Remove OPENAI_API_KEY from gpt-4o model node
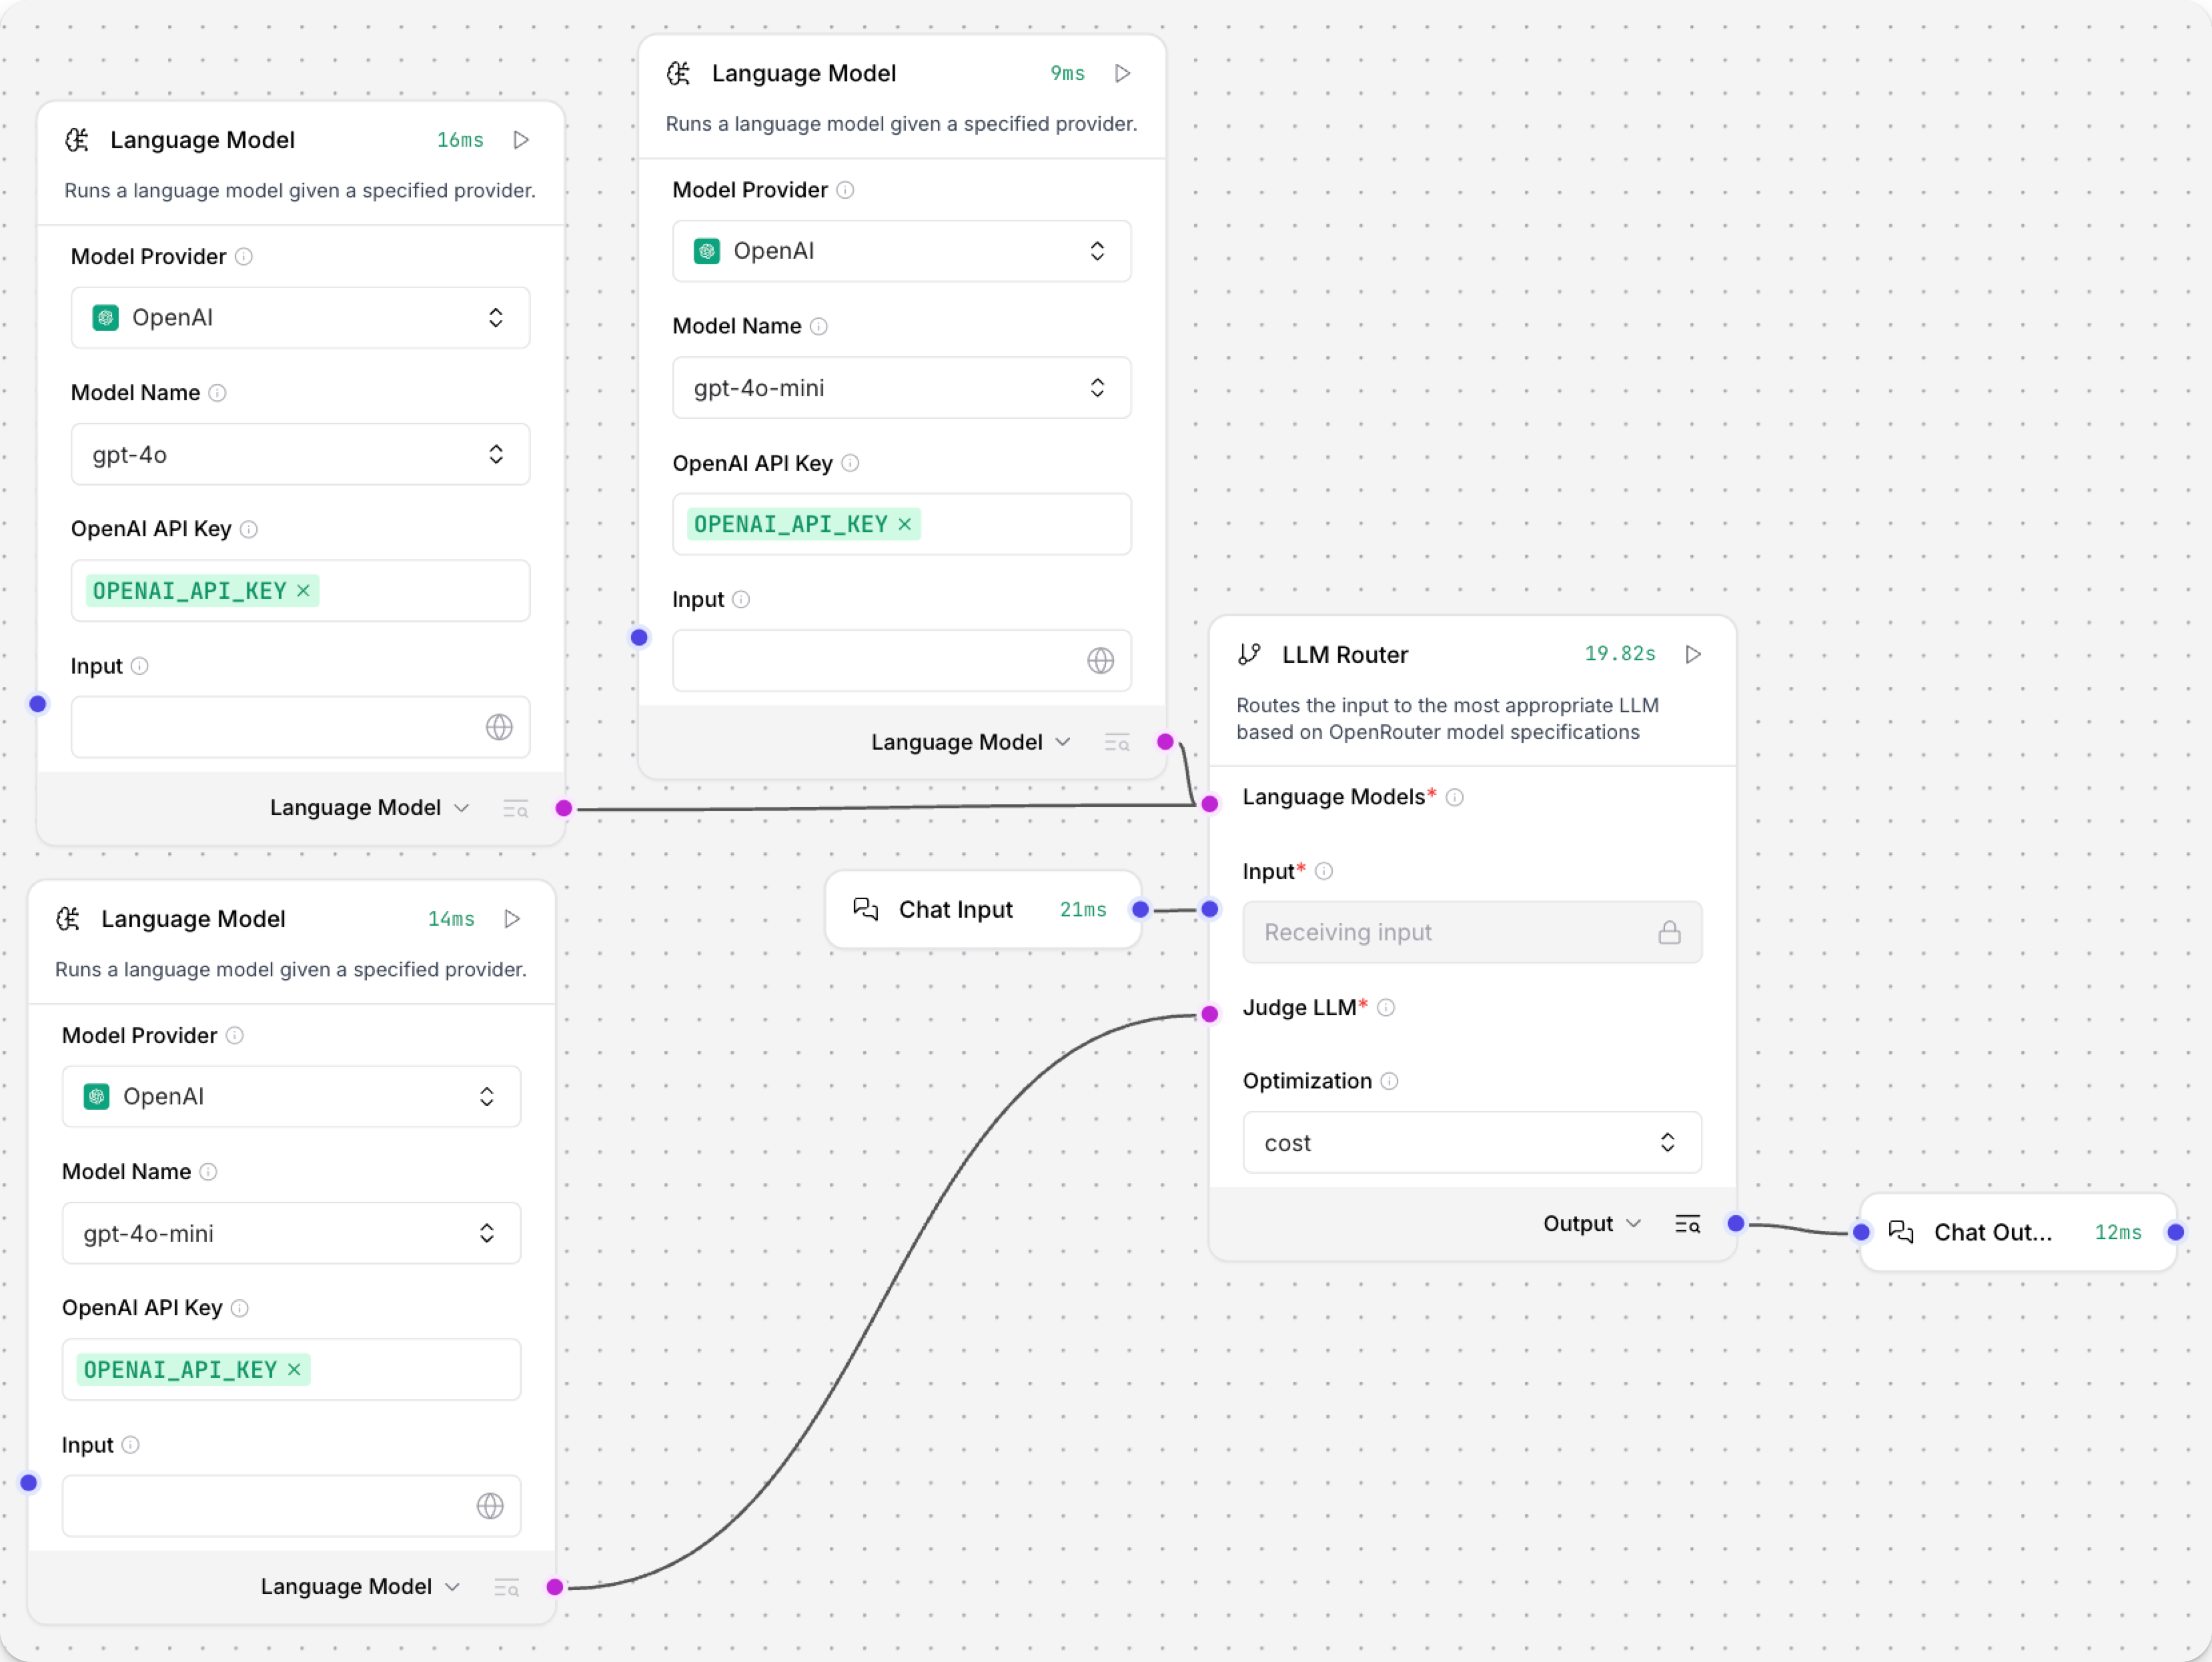Screen dimensions: 2212x1662 click(x=304, y=591)
